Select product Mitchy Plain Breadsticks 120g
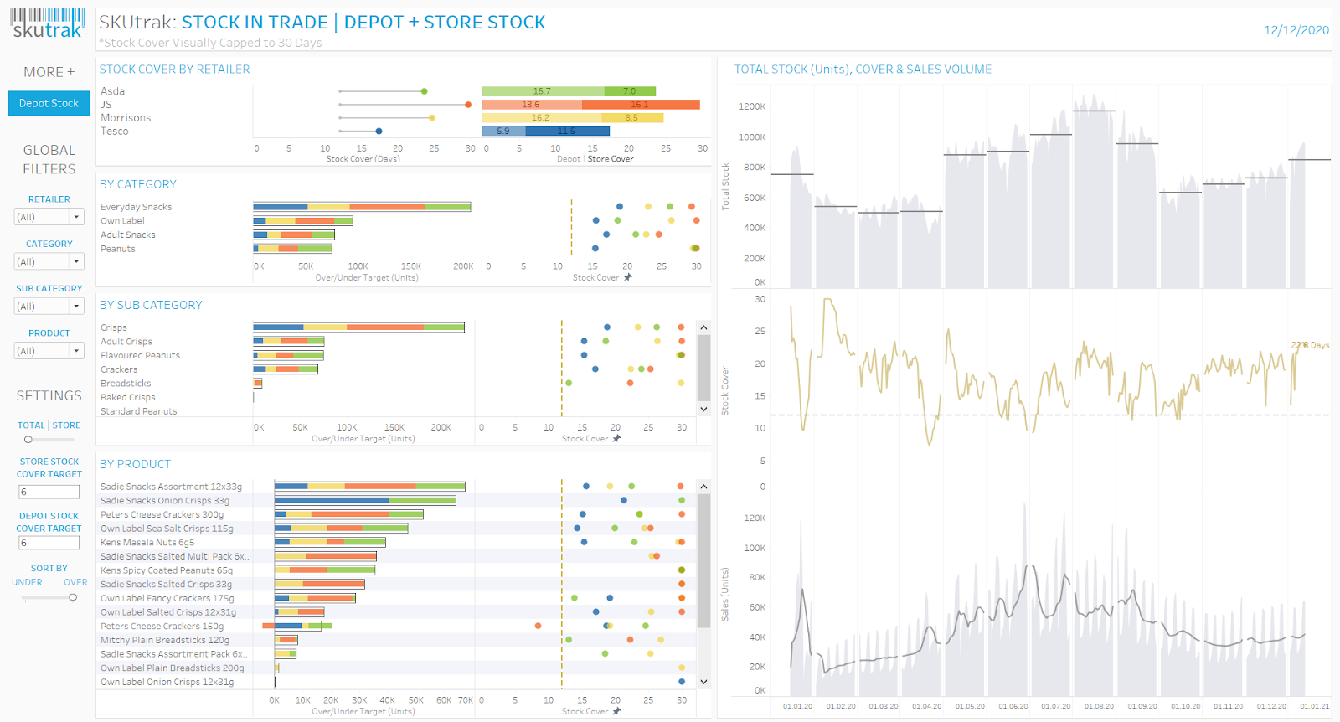The height and width of the screenshot is (722, 1340). coord(165,640)
